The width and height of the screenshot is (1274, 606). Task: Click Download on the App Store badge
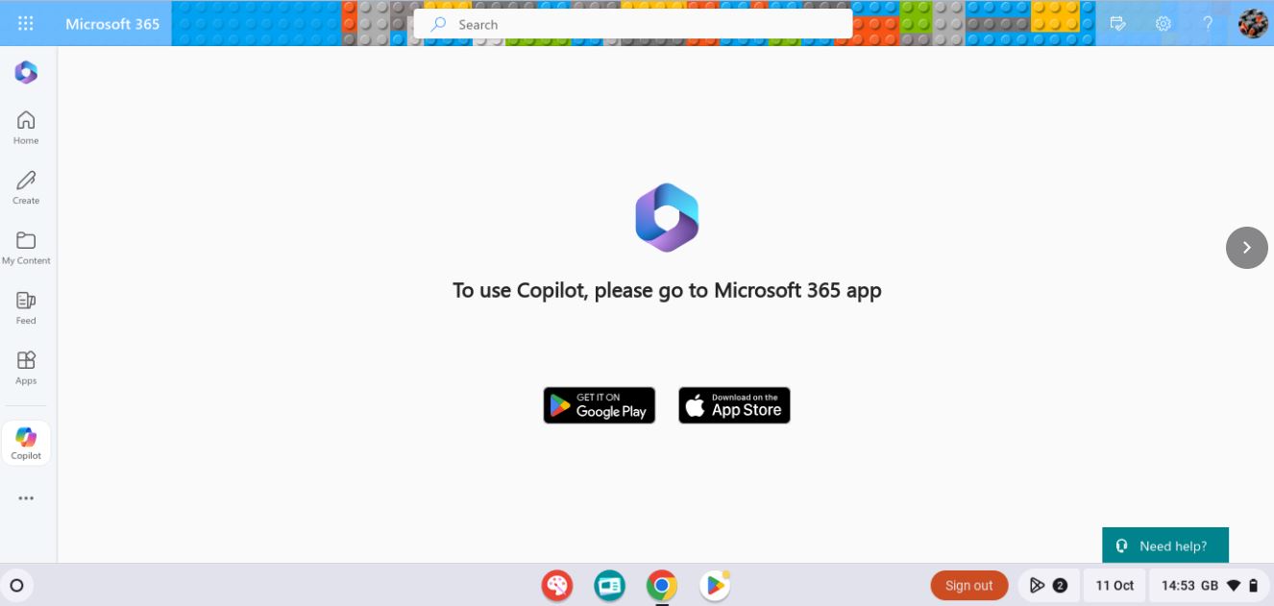[x=734, y=405]
